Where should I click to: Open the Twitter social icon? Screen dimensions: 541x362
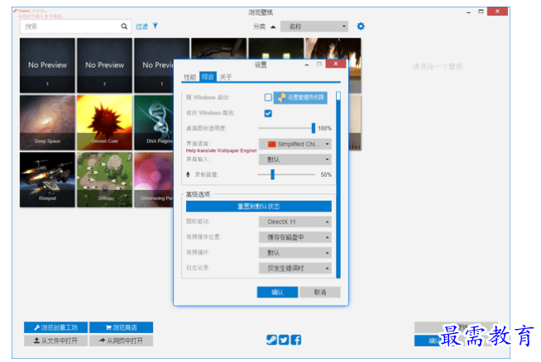pos(284,340)
